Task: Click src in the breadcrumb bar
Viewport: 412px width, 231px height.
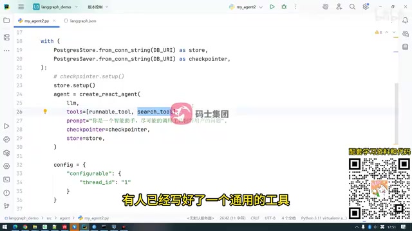Action: click(x=49, y=218)
